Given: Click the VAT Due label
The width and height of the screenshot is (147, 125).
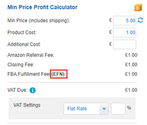Looking at the screenshot, I should [17, 90].
